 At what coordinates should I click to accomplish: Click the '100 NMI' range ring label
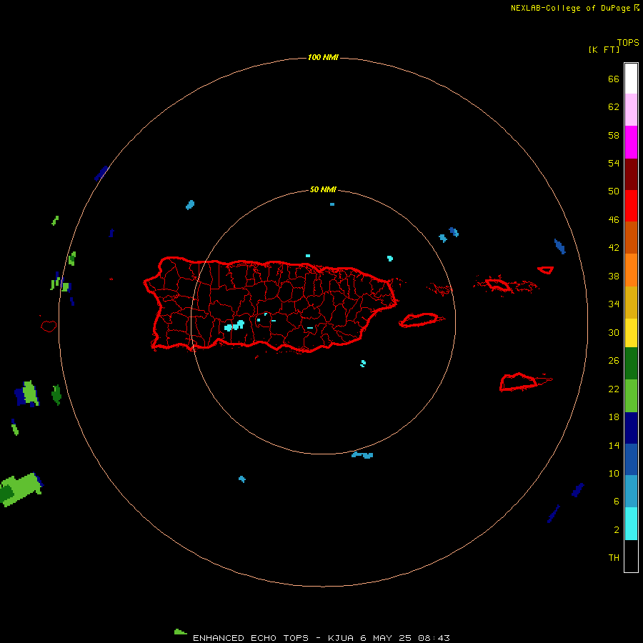323,57
